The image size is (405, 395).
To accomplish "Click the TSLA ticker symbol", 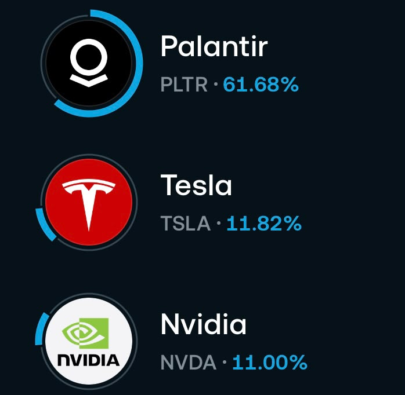I will (x=186, y=224).
